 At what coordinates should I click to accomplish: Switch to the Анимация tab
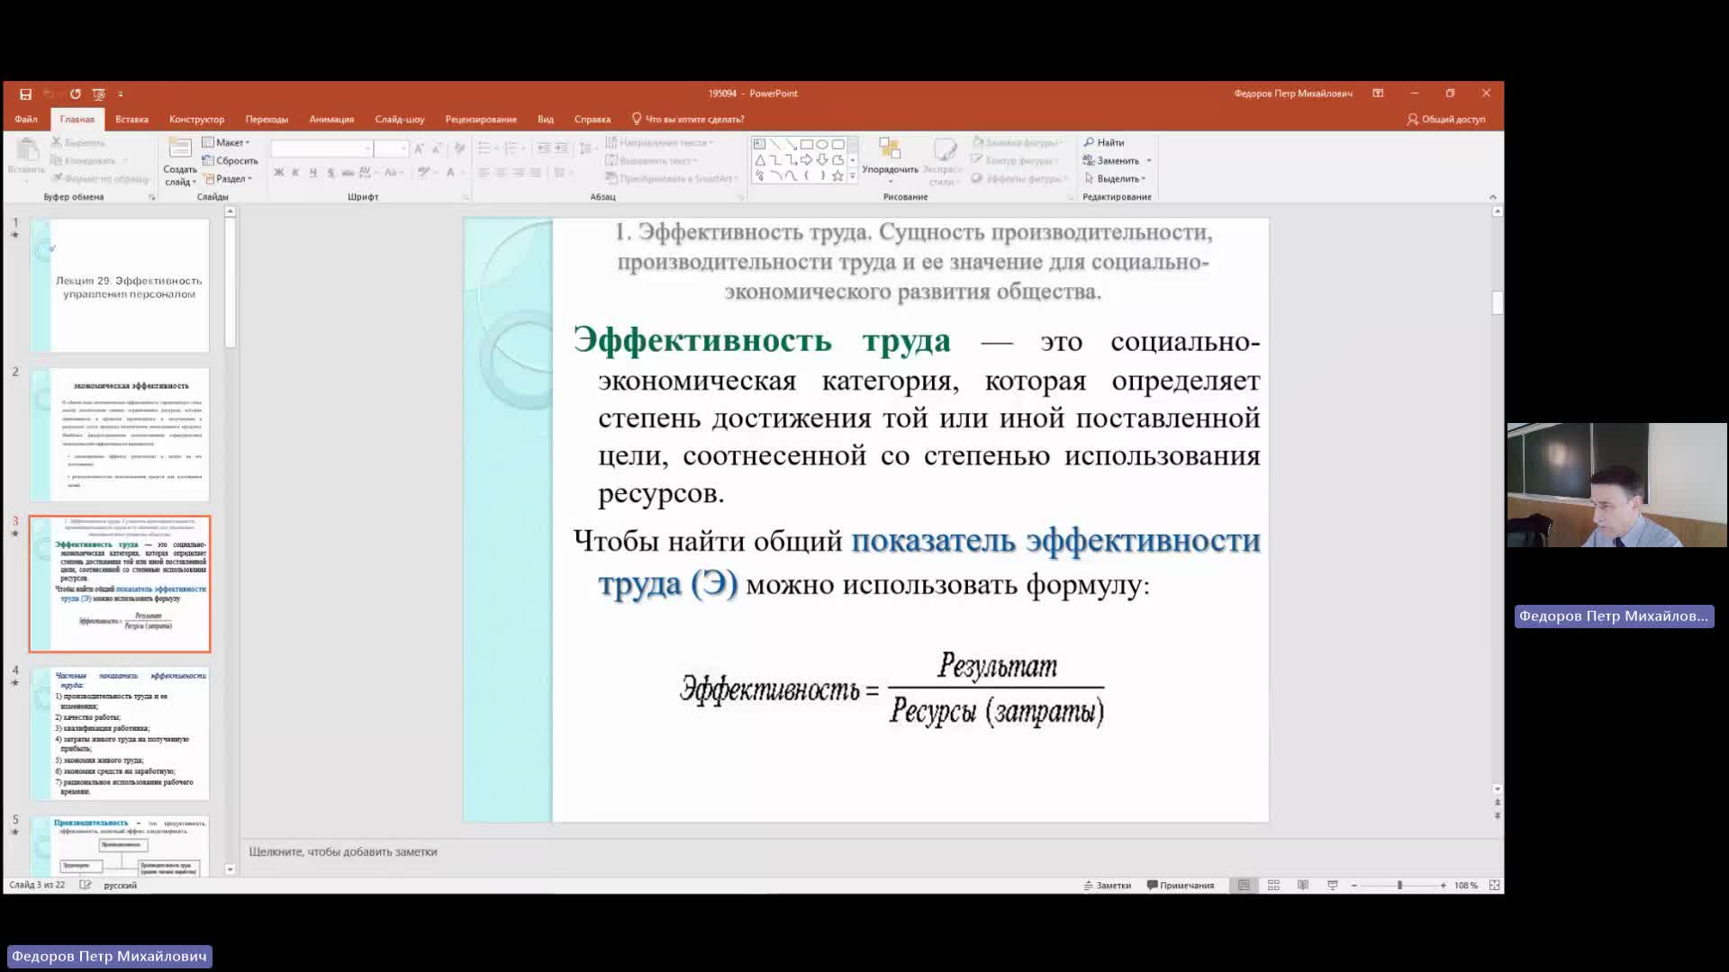click(x=331, y=119)
